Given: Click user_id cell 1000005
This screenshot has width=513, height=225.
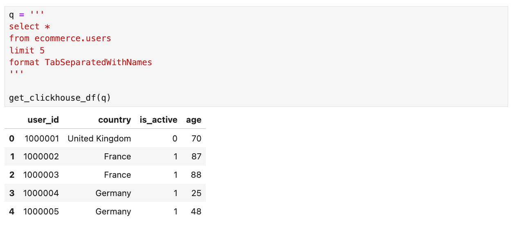Looking at the screenshot, I should pyautogui.click(x=41, y=212).
